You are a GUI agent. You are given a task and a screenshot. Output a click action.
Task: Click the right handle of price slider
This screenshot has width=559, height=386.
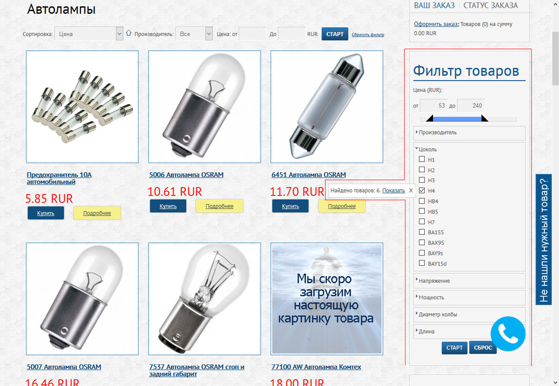(484, 118)
